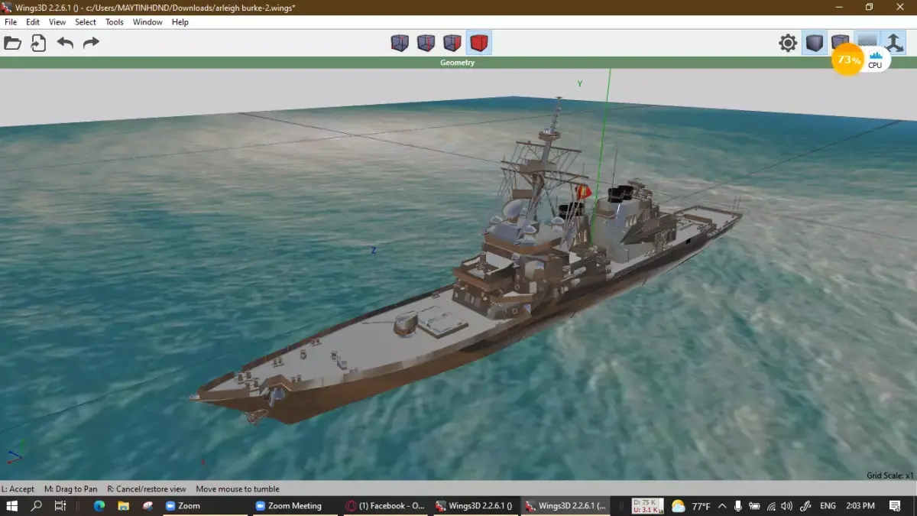The height and width of the screenshot is (516, 917).
Task: Open the File menu
Action: (x=11, y=22)
